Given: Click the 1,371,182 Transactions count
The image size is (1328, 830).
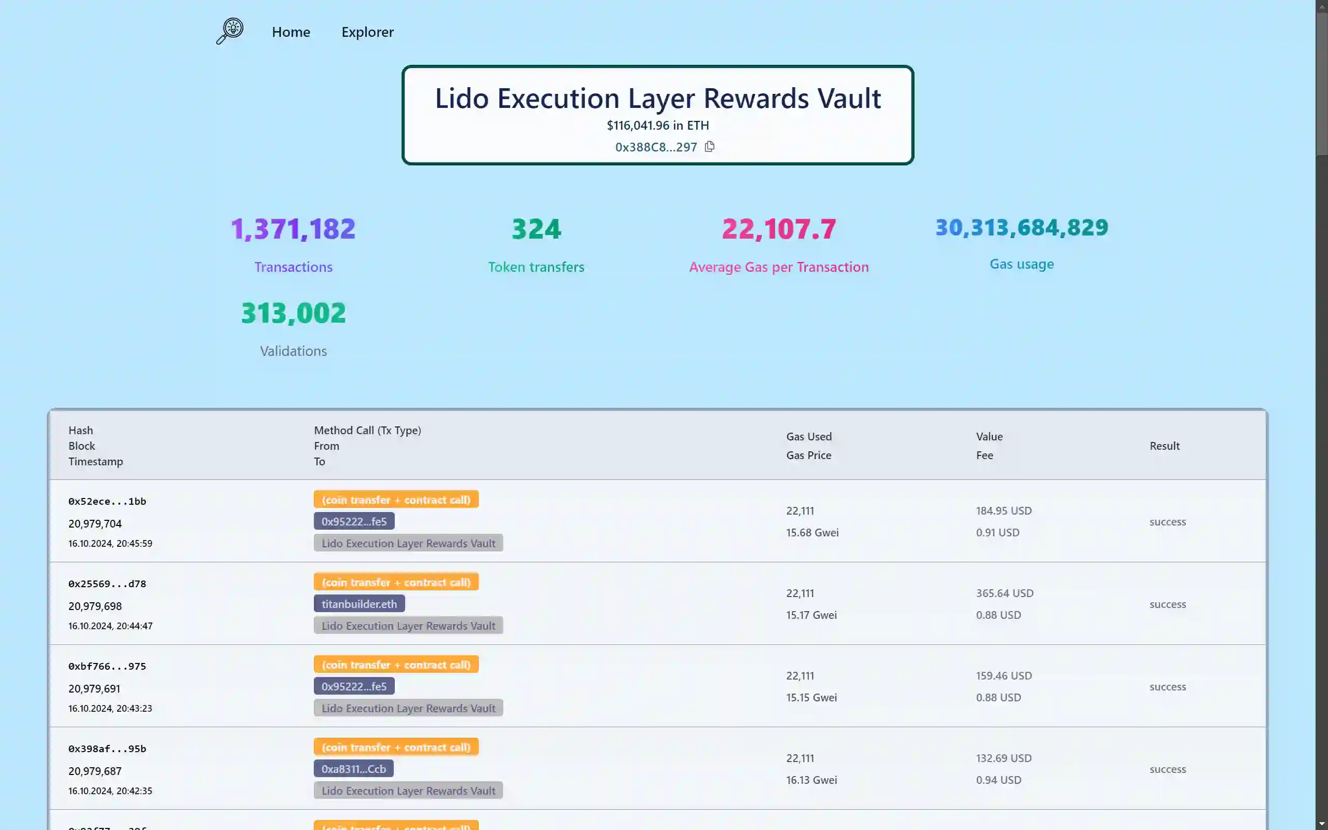Looking at the screenshot, I should tap(293, 229).
